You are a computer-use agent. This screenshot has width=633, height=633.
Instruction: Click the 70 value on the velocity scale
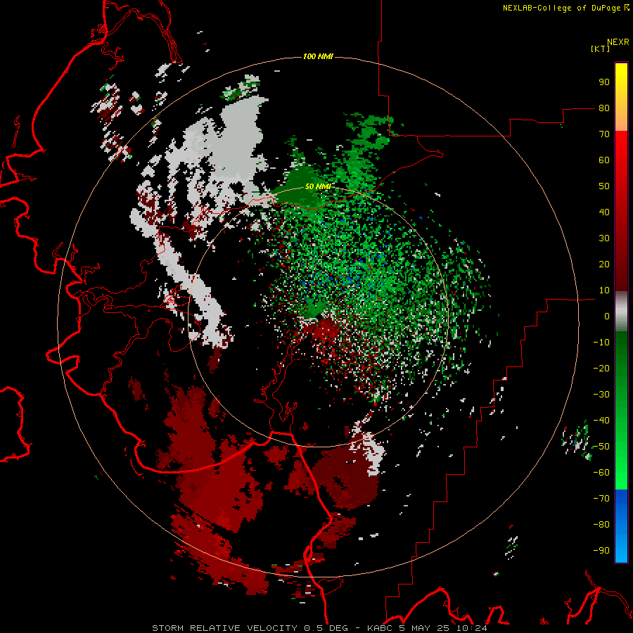pyautogui.click(x=604, y=134)
